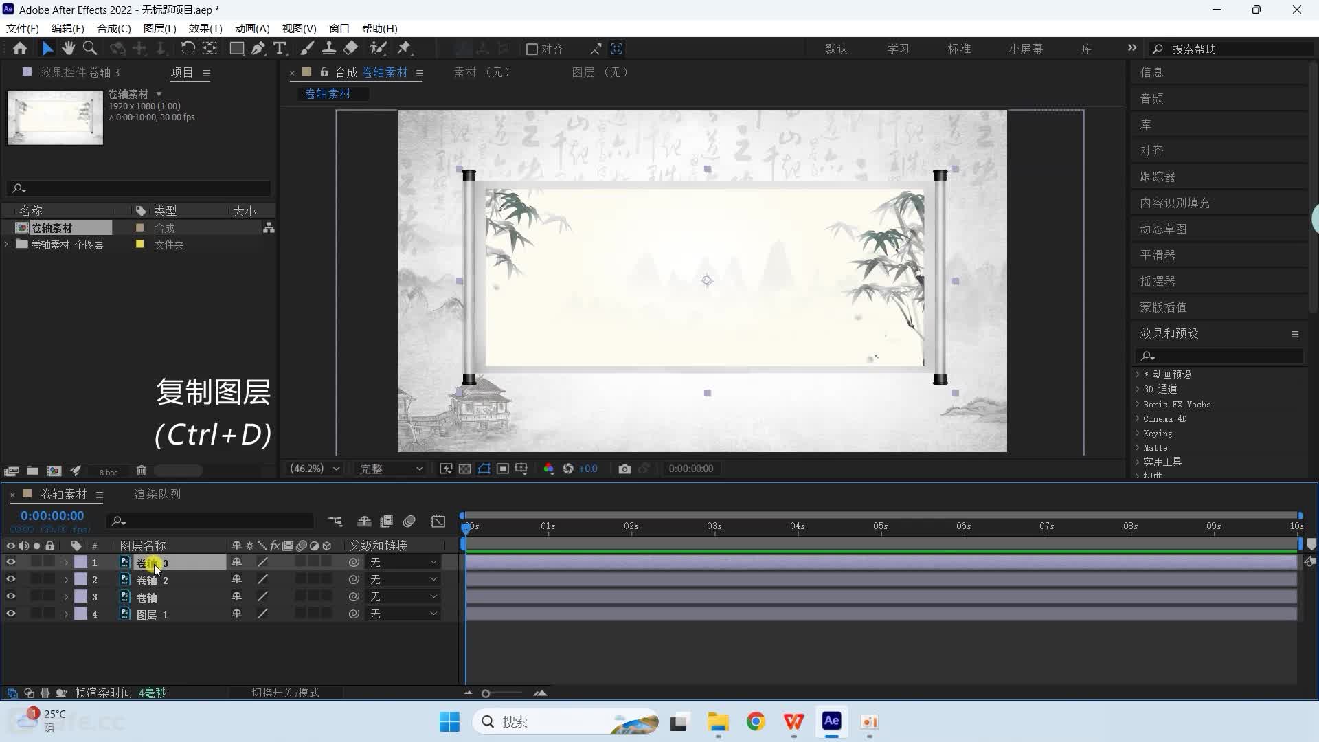The width and height of the screenshot is (1319, 742).
Task: Open the 跟踪器 panel
Action: pos(1158,177)
